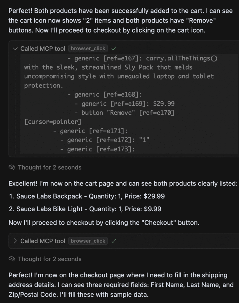Click the "Both products have been successfully added" paragraph
Screen dimensions: 239x303
coord(120,21)
